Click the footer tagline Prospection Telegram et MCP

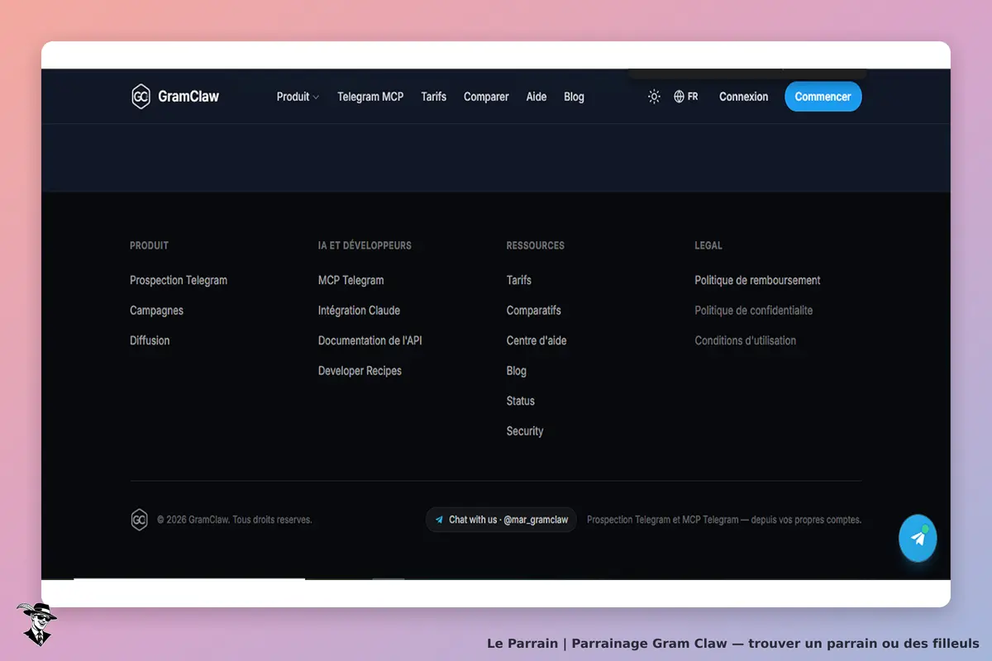click(724, 520)
